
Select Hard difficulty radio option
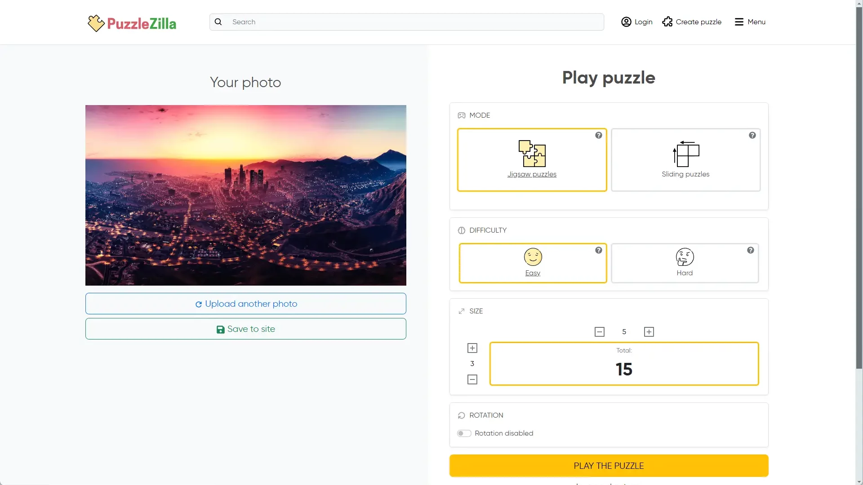point(685,263)
